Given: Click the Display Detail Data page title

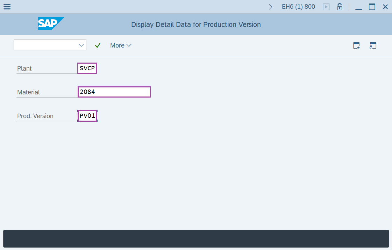Looking at the screenshot, I should pos(196,24).
